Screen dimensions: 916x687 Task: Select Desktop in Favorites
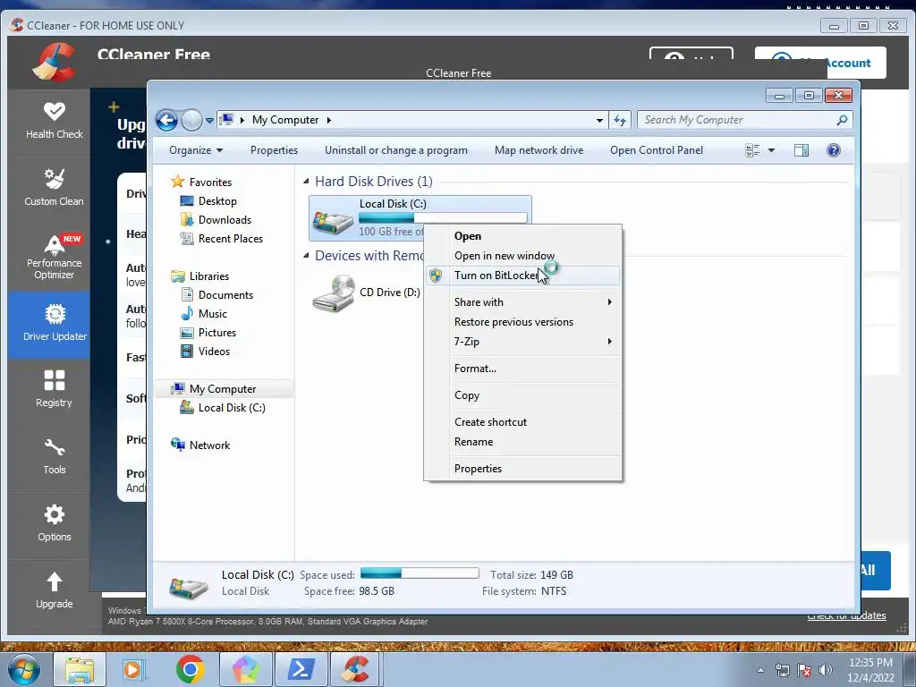pyautogui.click(x=217, y=201)
